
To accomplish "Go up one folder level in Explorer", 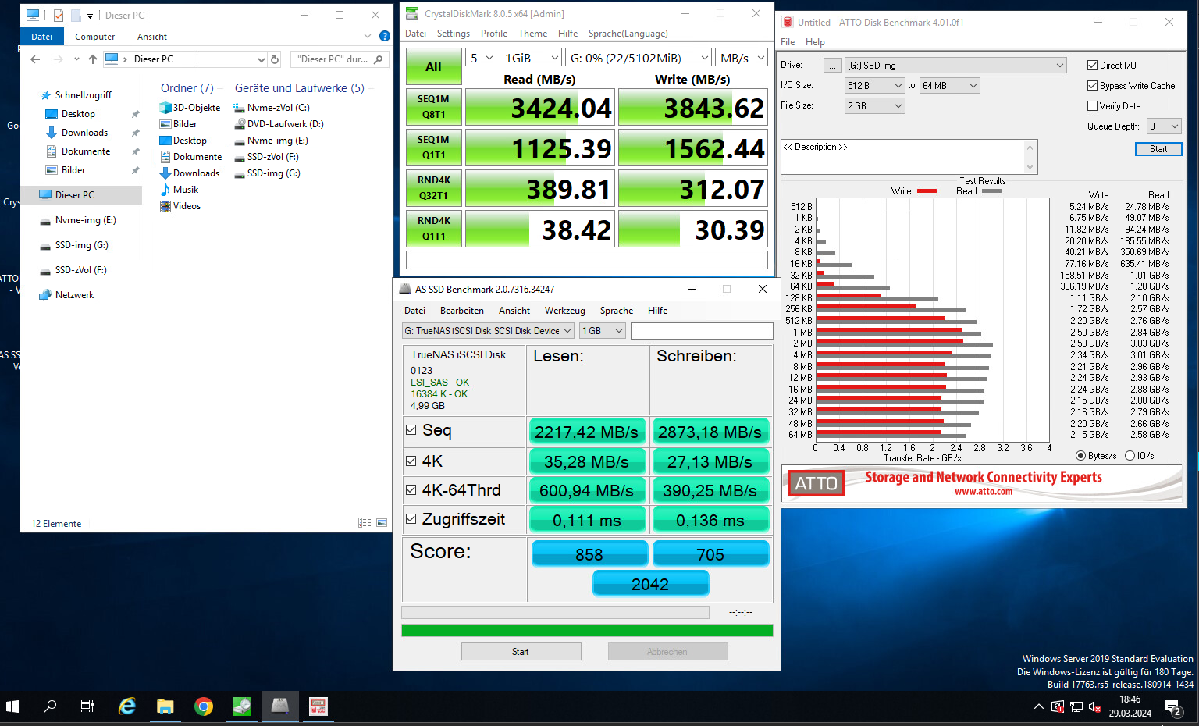I will tap(93, 59).
